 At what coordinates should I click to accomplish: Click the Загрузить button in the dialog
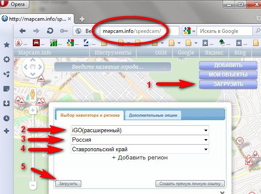click(x=68, y=184)
